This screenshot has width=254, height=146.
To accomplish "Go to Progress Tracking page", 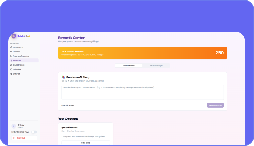I will click(24, 56).
